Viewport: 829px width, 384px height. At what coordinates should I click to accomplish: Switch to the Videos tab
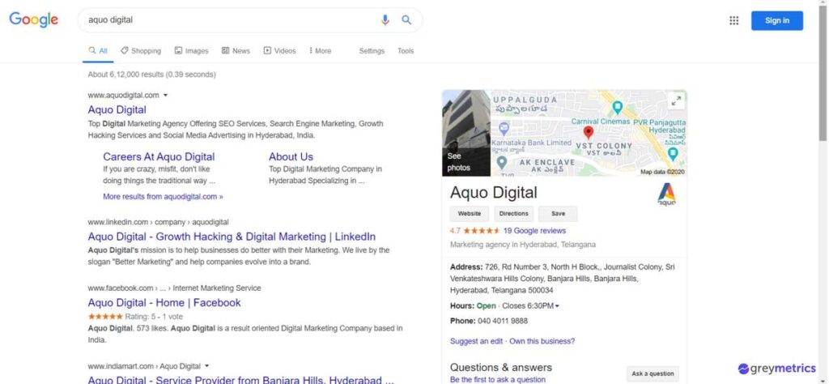[279, 51]
